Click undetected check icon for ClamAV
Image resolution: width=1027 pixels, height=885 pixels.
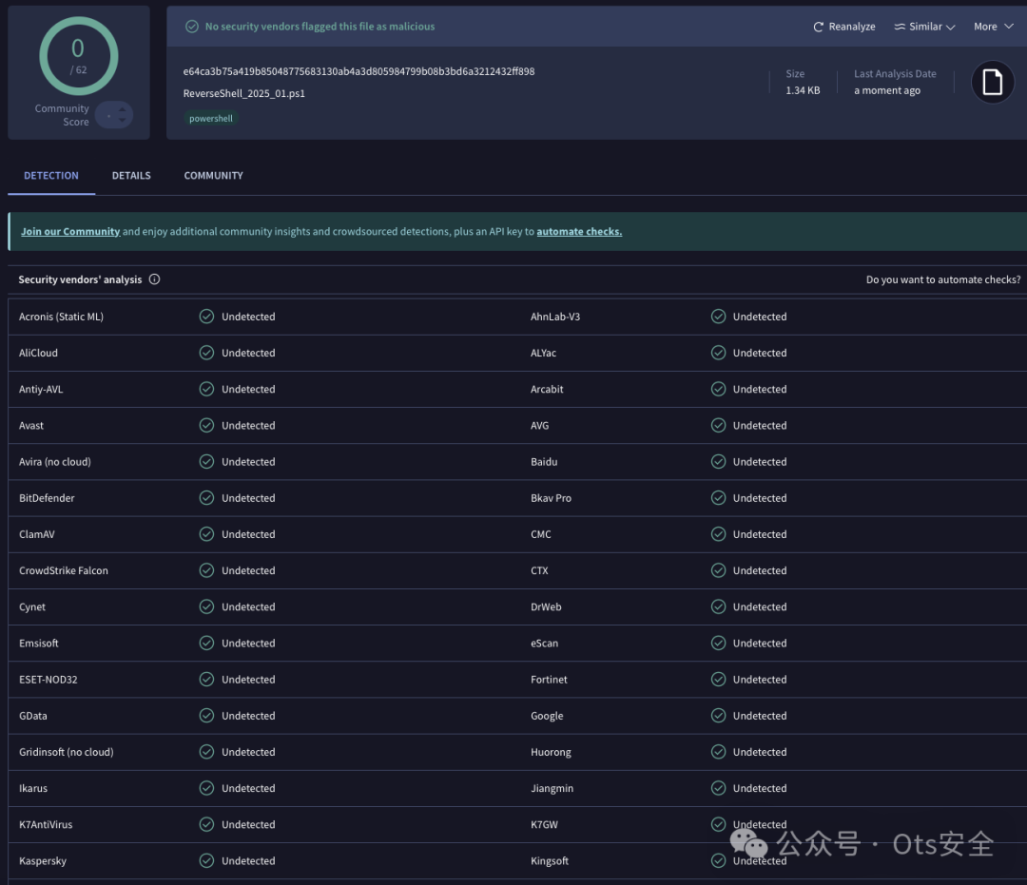point(206,534)
